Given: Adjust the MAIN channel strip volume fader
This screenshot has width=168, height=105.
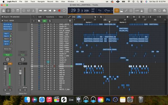Looking at the screenshot, I should 5,68.
